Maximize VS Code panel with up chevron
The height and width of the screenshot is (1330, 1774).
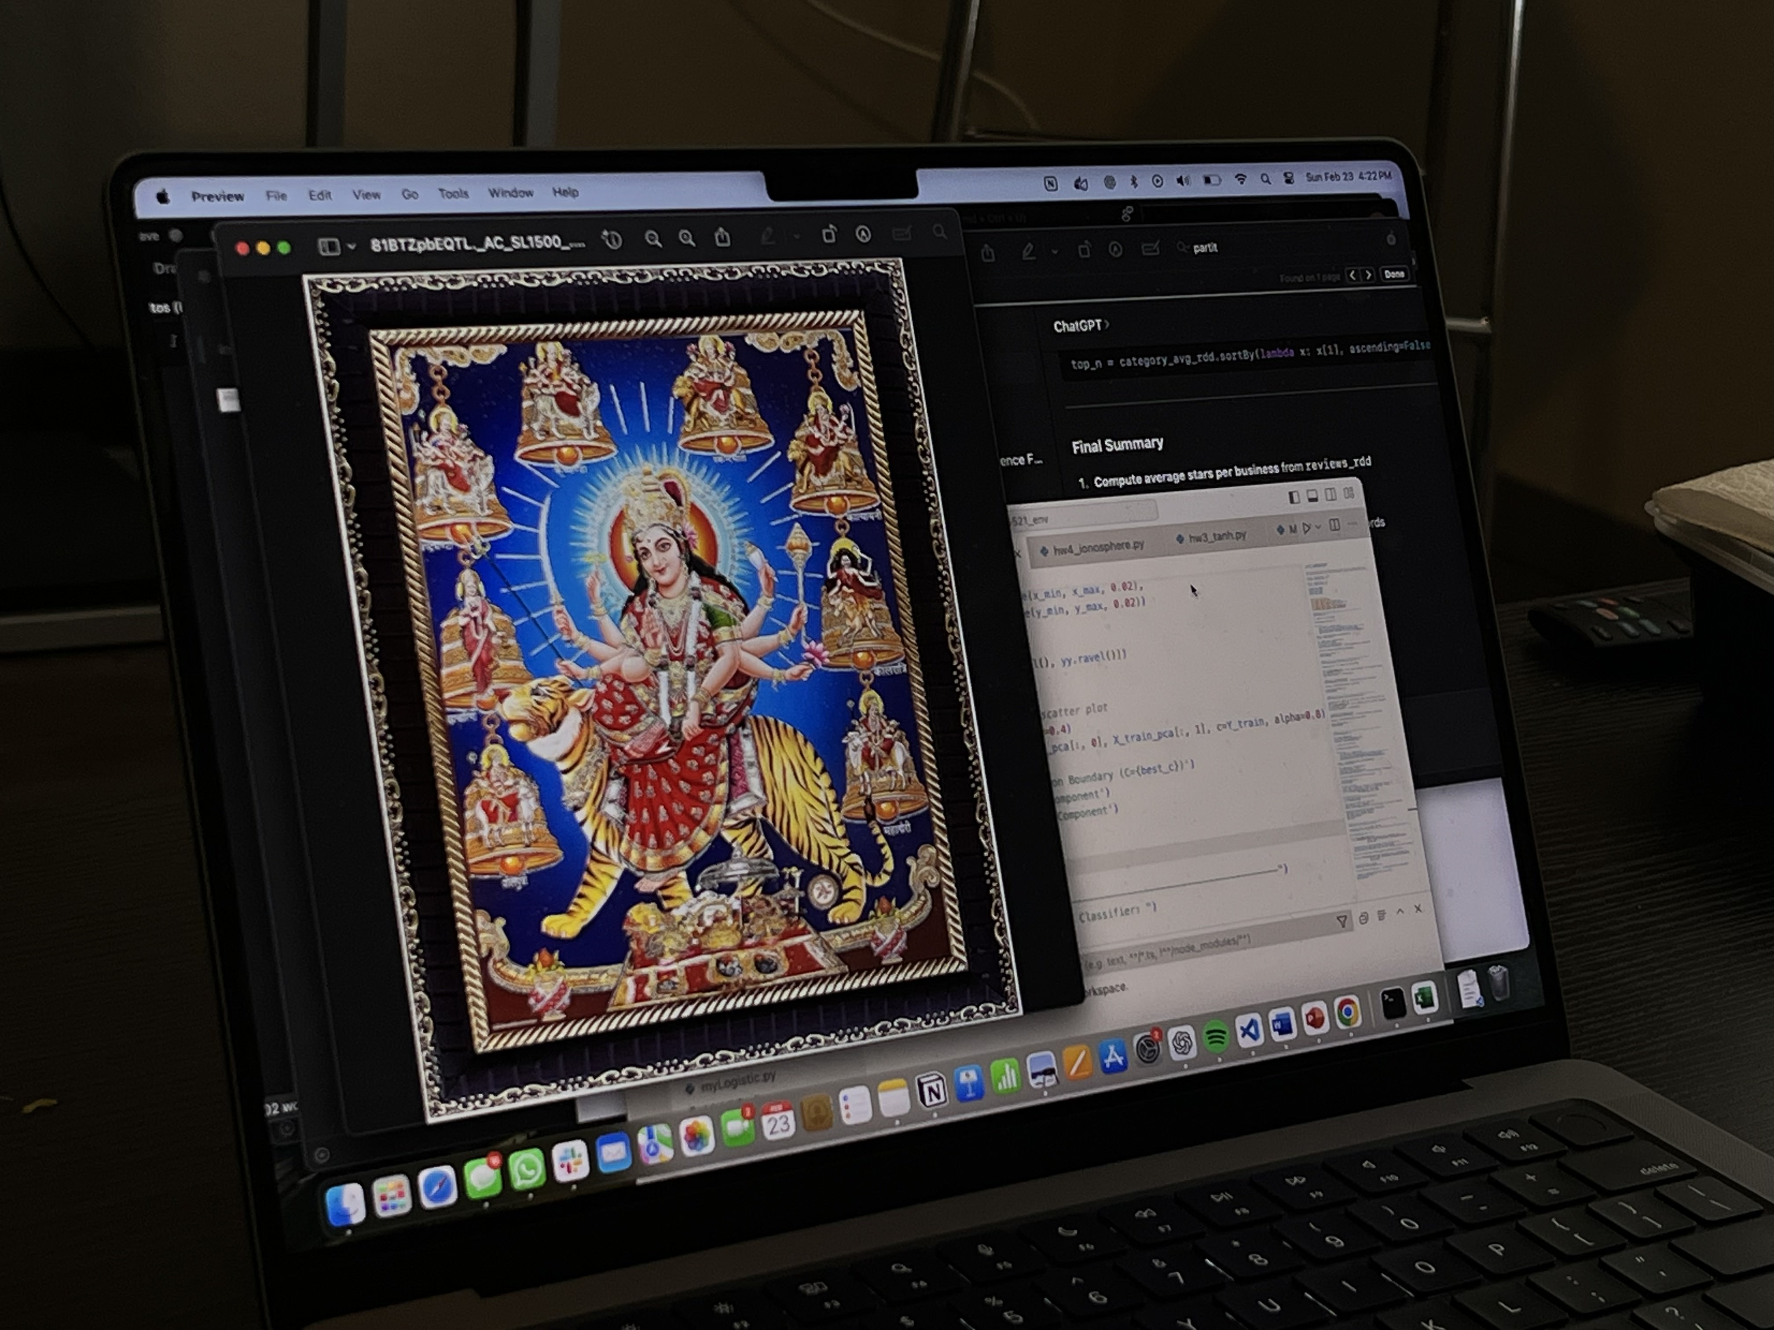point(1400,912)
